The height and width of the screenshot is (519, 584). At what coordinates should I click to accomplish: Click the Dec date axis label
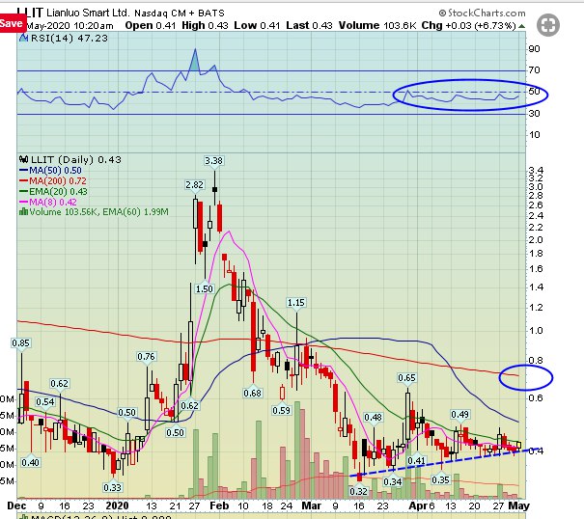pos(16,505)
